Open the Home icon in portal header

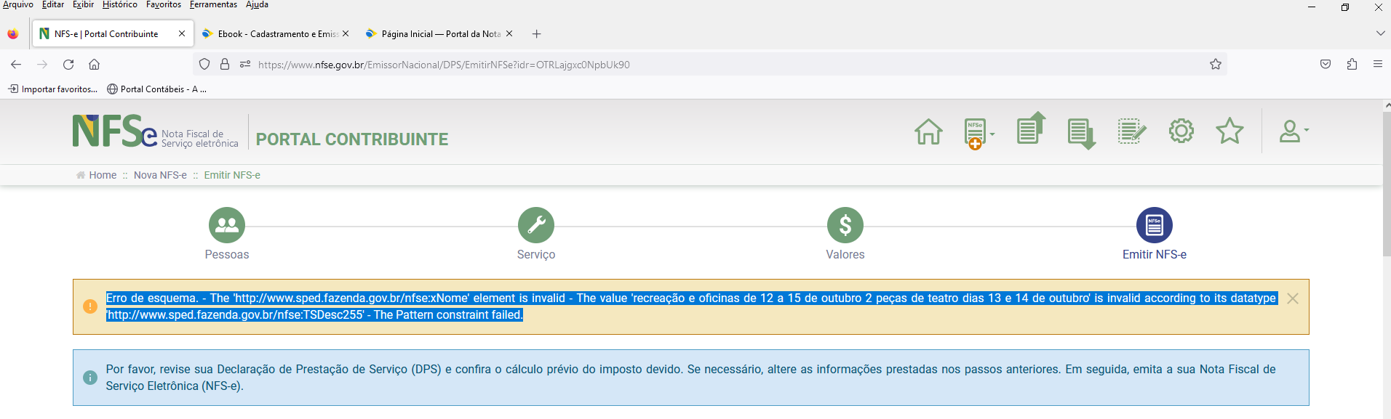928,131
